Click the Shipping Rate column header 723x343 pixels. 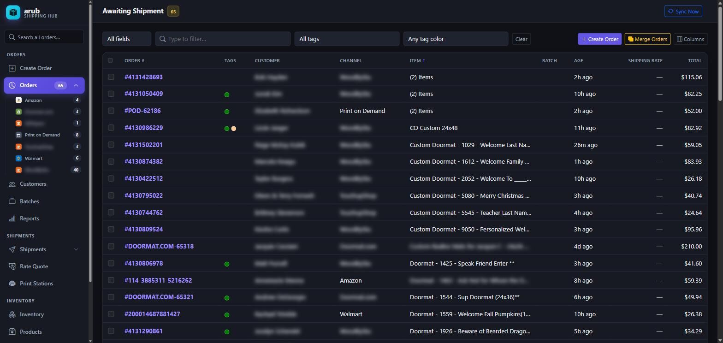coord(645,61)
